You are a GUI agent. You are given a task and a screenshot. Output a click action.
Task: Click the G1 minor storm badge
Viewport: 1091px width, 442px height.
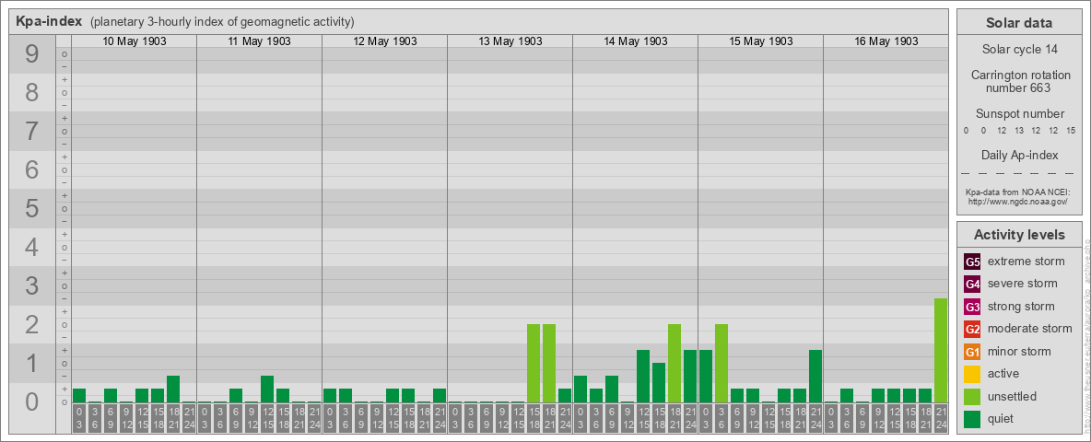(972, 352)
